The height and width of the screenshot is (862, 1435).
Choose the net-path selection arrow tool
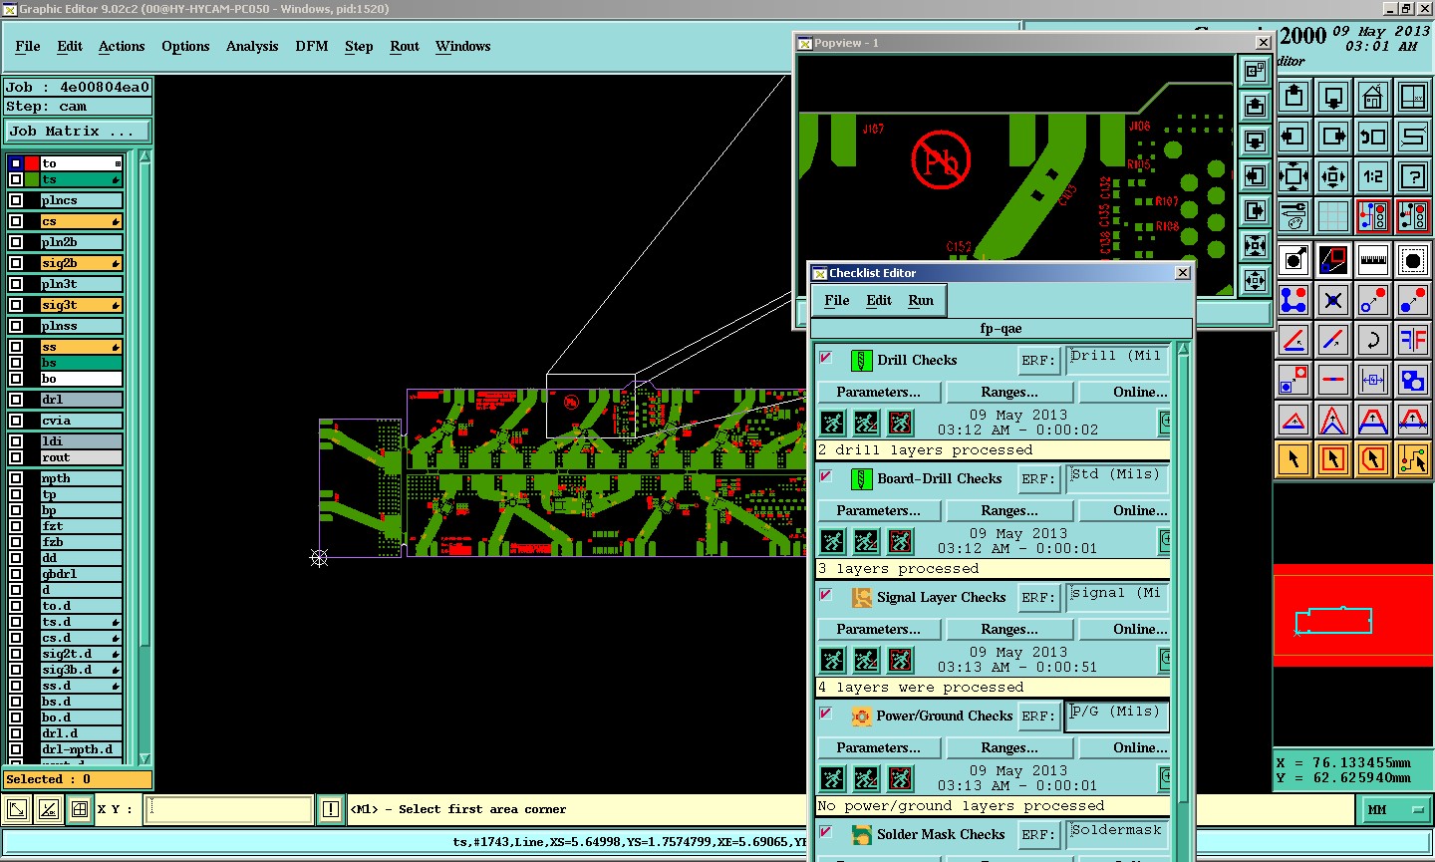(1413, 459)
